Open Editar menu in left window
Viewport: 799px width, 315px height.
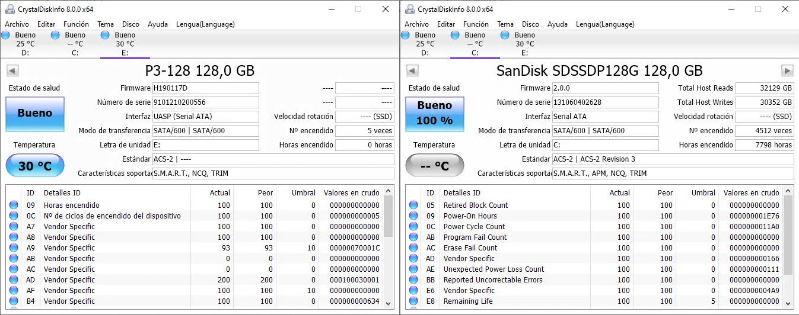[x=46, y=24]
